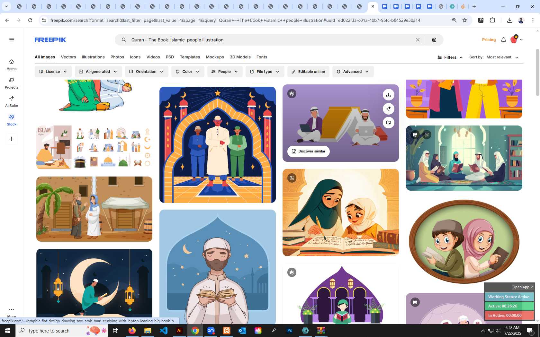This screenshot has width=540, height=337.
Task: Open notifications bell icon
Action: [x=504, y=40]
